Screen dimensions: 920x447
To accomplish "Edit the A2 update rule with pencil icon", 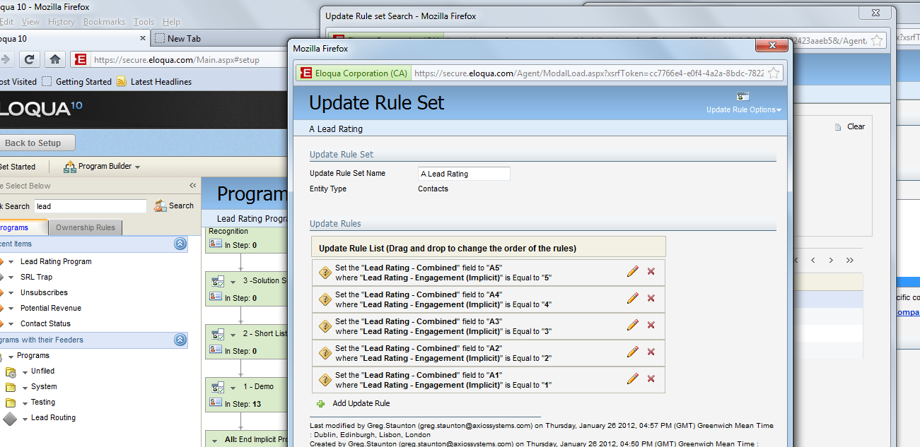I will (633, 352).
